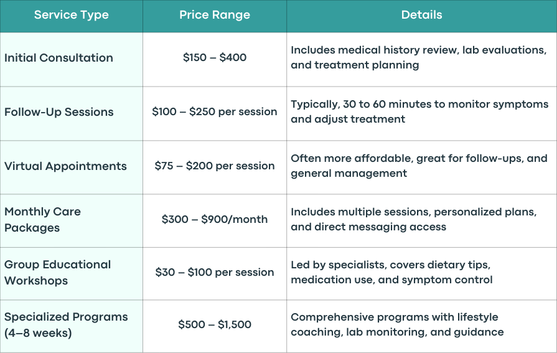Click the Details column header
This screenshot has height=353, width=557.
[x=422, y=15]
